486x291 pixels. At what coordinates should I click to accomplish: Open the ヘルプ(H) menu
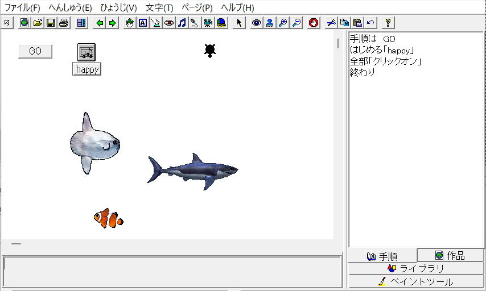click(237, 7)
